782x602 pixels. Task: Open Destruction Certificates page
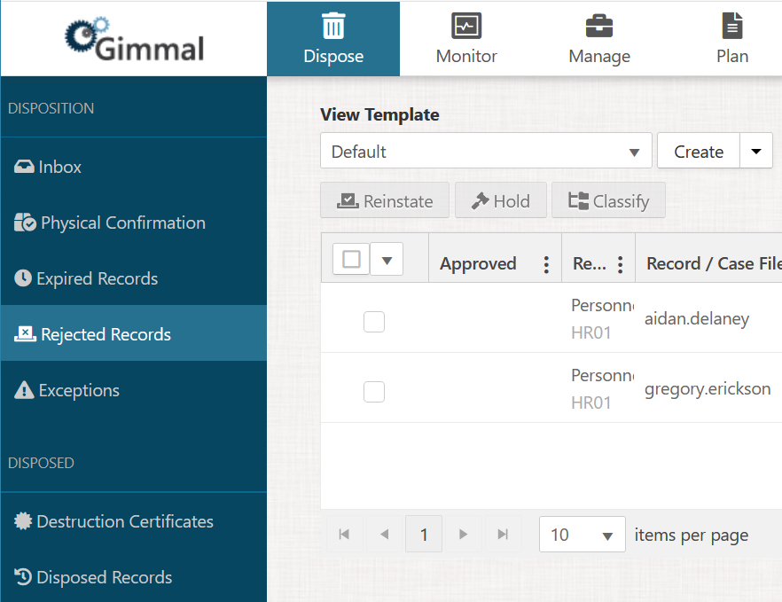pos(124,521)
